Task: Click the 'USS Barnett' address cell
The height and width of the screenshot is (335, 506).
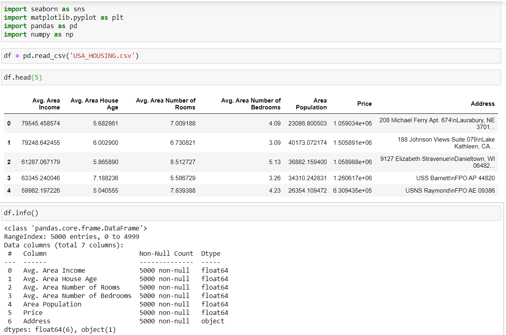Action: click(x=456, y=178)
